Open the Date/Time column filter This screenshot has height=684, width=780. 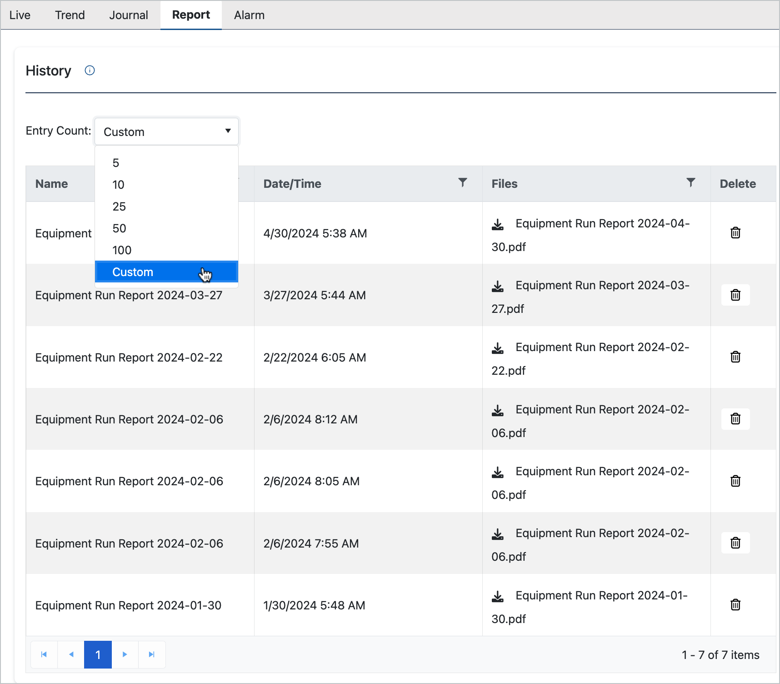(462, 183)
